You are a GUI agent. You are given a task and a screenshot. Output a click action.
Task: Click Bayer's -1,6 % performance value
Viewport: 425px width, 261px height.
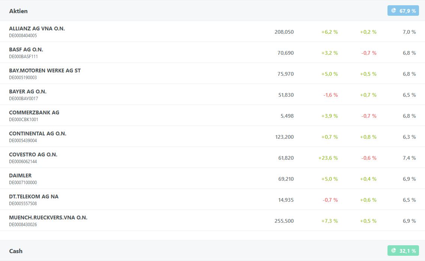330,95
